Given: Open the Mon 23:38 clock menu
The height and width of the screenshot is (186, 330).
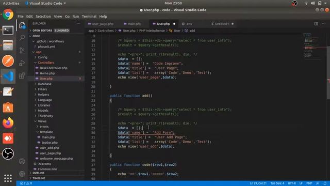Looking at the screenshot, I should coord(173,3).
